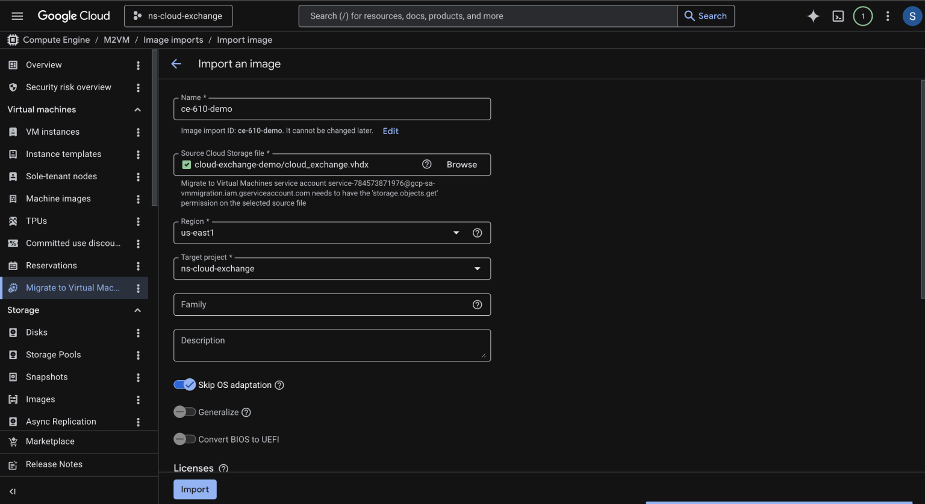Show help for Skip OS adaptation
The image size is (925, 504).
pyautogui.click(x=279, y=385)
